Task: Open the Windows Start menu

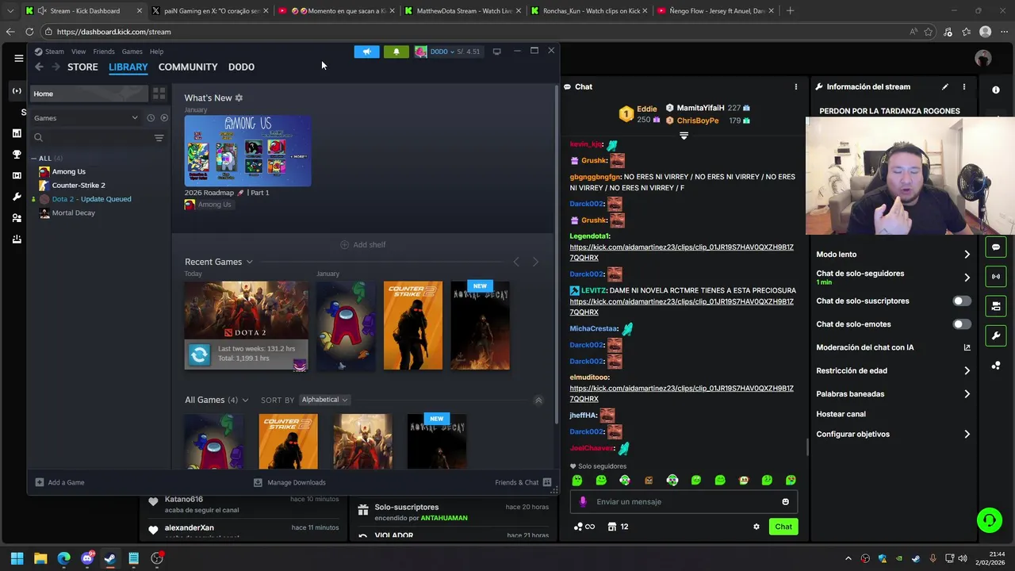Action: [17, 559]
